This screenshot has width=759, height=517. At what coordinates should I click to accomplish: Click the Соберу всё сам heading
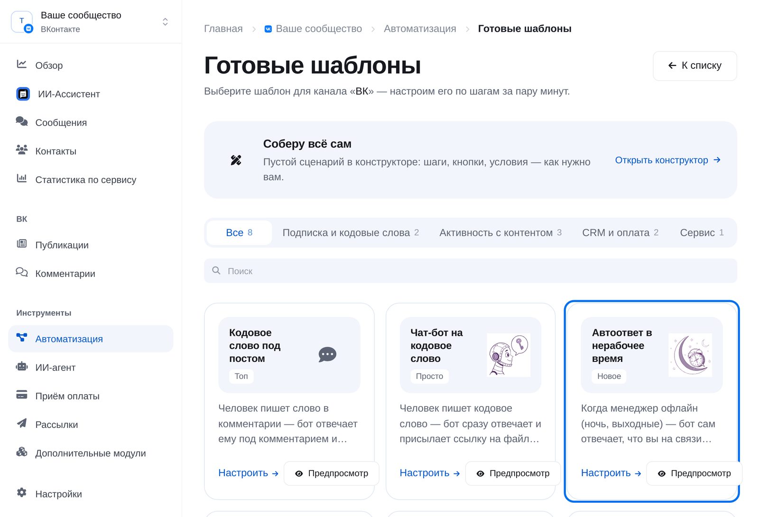pos(307,144)
